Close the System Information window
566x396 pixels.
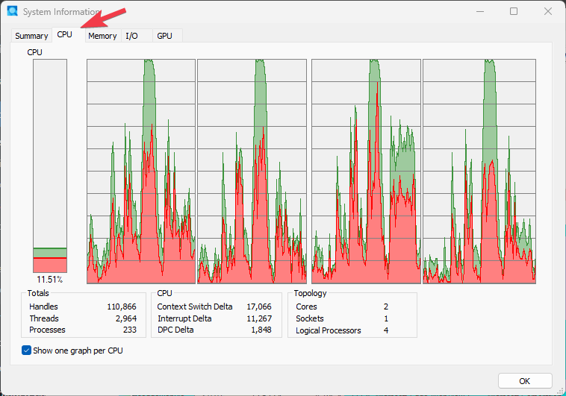[547, 11]
